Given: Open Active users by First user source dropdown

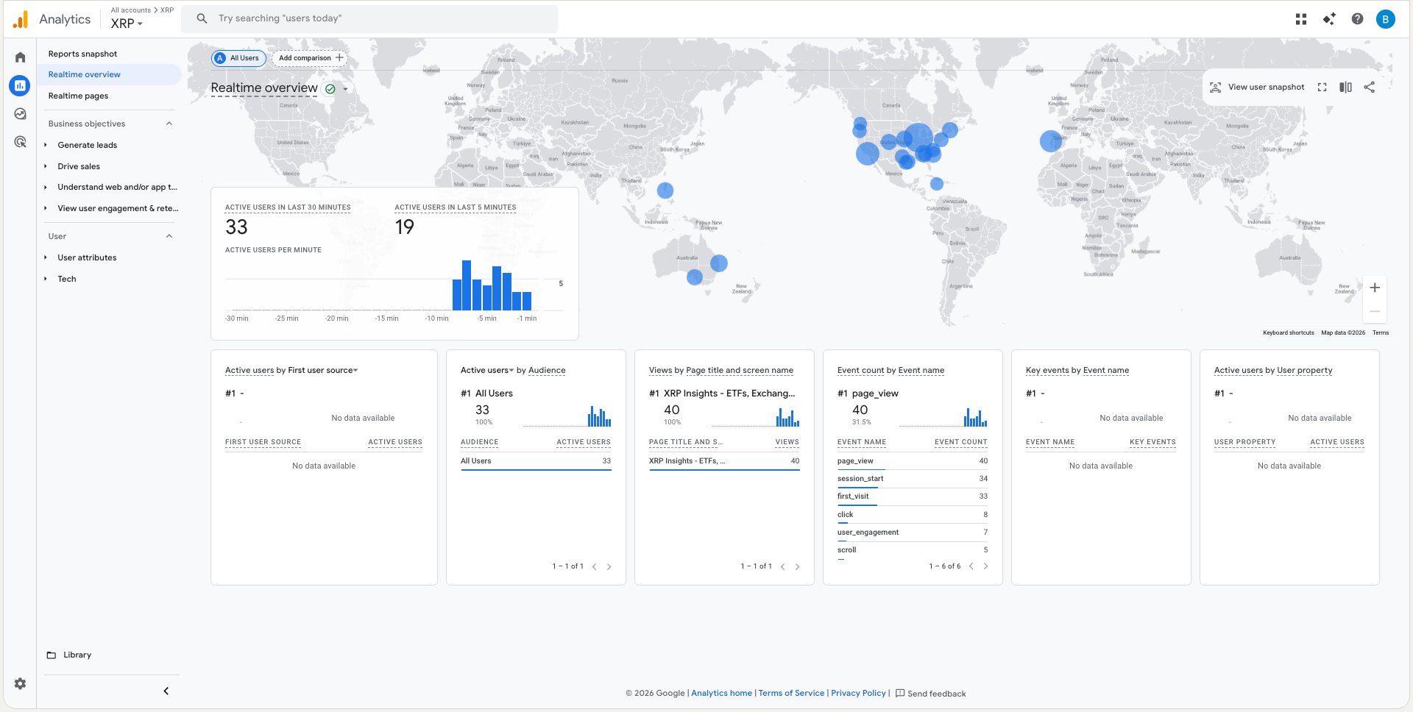Looking at the screenshot, I should 355,370.
